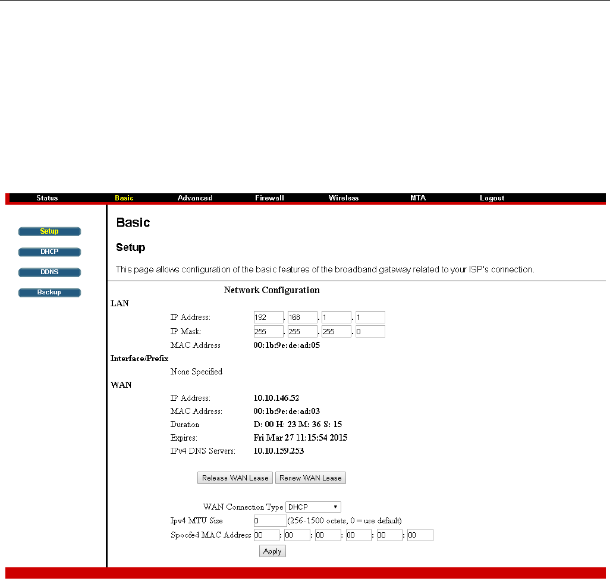
Task: Click the Renew WAN Lease button
Action: point(310,478)
